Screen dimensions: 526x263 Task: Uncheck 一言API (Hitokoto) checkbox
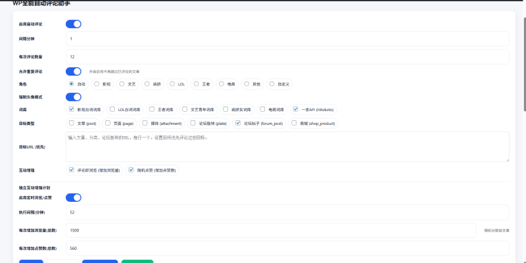[296, 109]
